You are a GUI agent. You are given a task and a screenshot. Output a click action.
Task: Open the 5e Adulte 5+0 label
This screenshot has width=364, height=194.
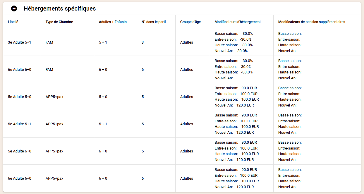[20, 97]
